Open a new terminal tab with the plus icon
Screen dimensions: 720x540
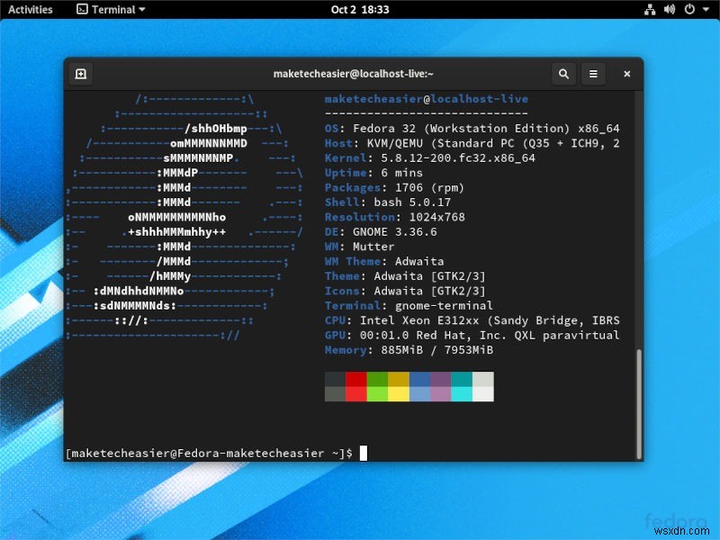(x=81, y=74)
